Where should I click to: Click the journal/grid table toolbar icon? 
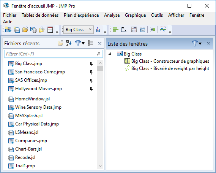50,30
